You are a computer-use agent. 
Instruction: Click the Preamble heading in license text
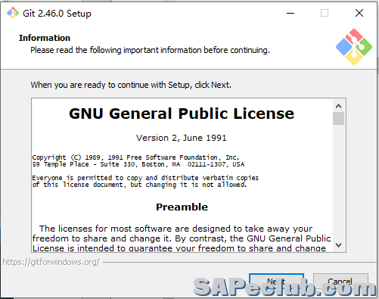click(x=182, y=207)
